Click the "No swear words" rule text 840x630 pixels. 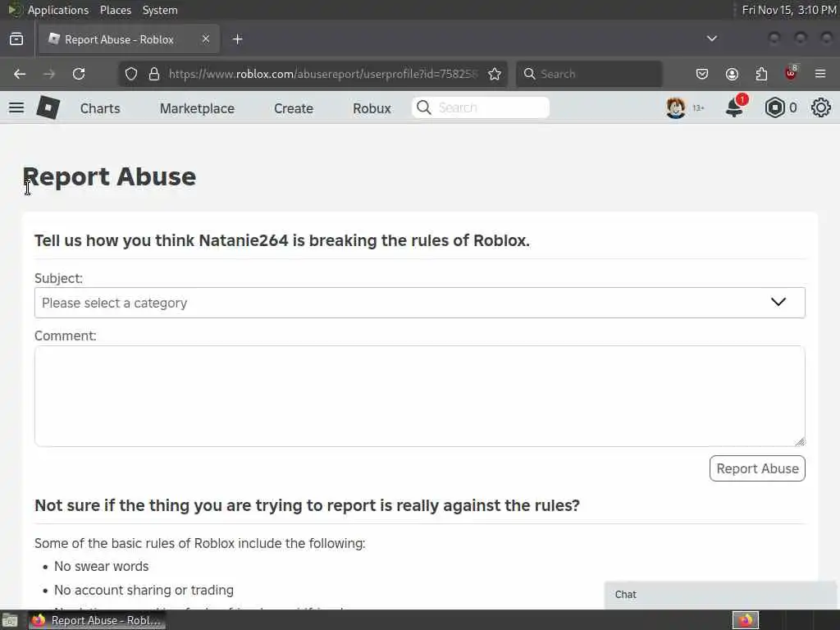click(101, 566)
